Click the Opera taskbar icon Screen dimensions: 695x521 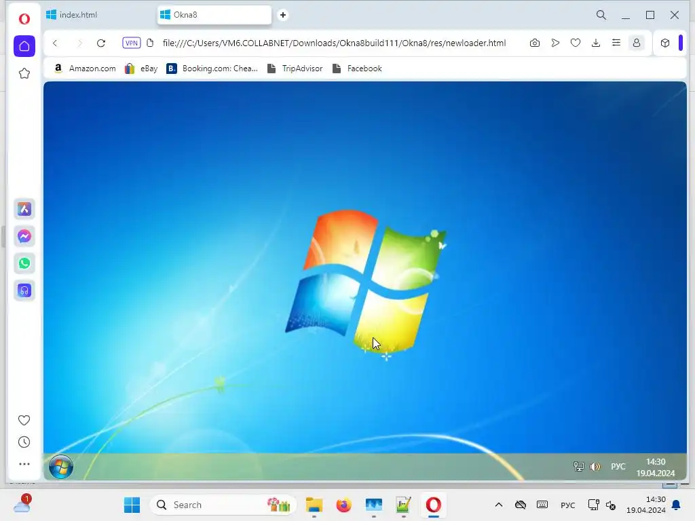(433, 505)
